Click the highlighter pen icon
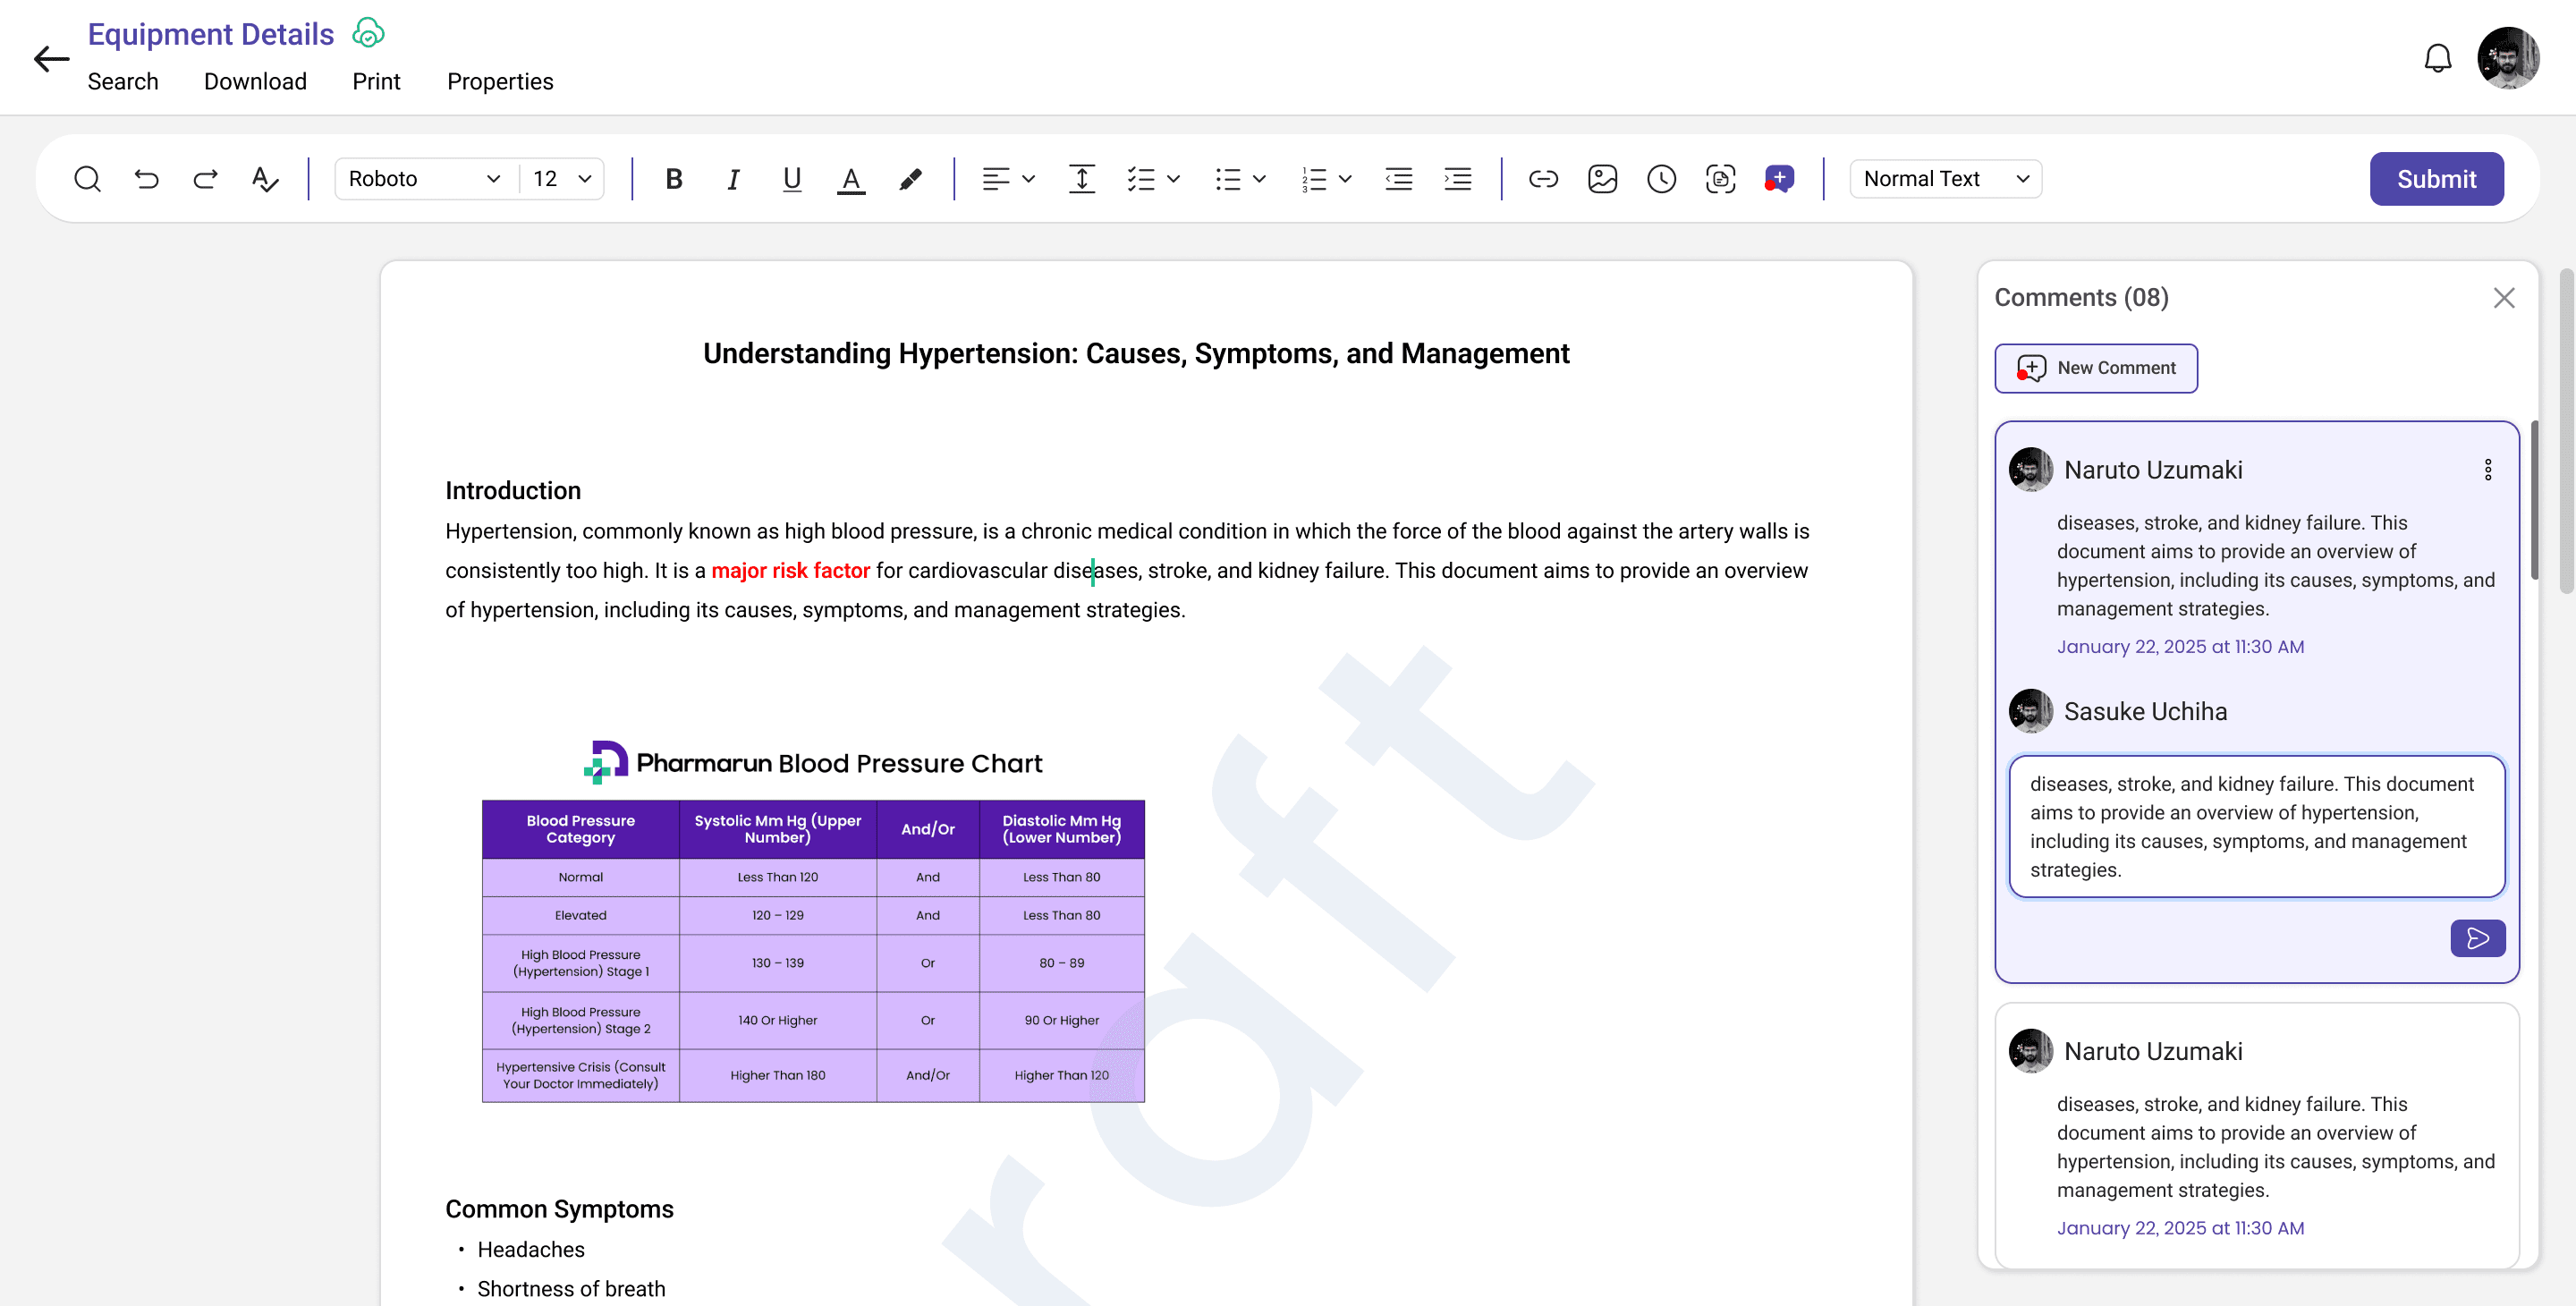 910,179
